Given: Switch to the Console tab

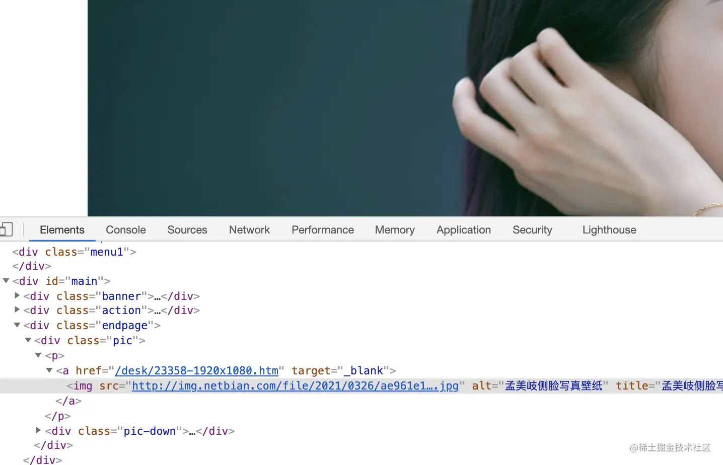Looking at the screenshot, I should tap(126, 230).
